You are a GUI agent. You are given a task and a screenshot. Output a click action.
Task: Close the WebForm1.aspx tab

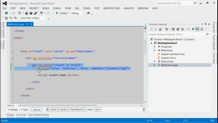(31, 24)
